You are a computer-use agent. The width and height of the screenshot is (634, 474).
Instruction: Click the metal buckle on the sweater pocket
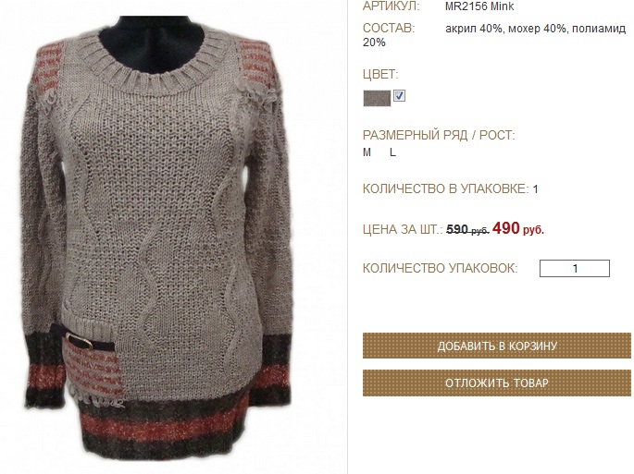80,340
